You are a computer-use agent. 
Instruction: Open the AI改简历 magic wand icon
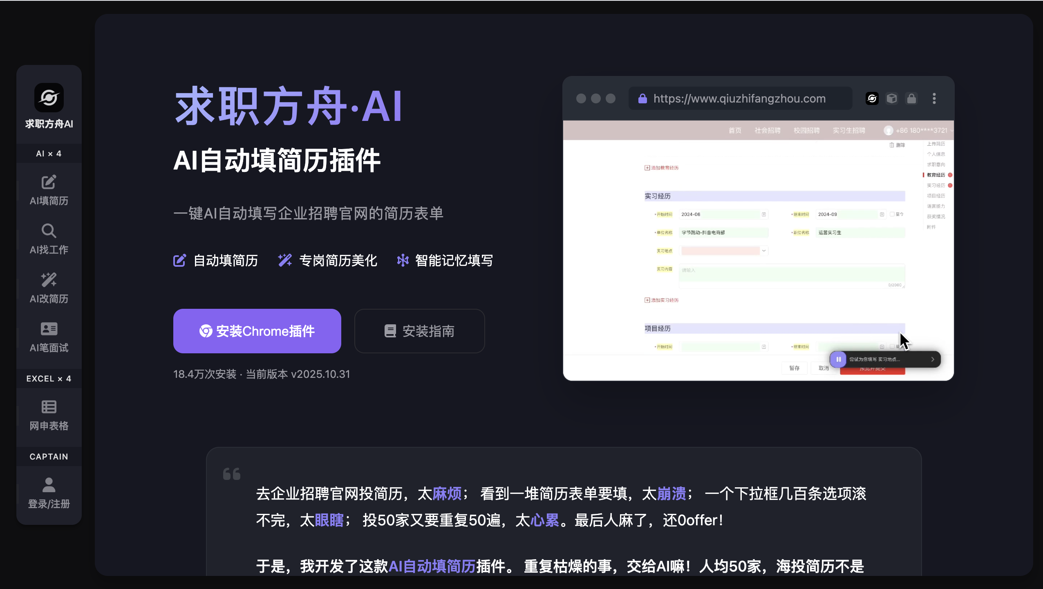coord(49,280)
